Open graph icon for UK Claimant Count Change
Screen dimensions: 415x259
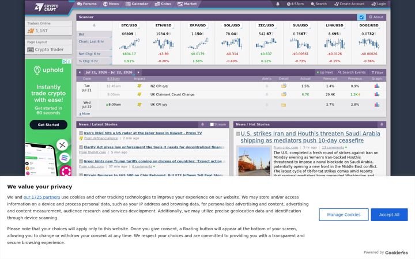pyautogui.click(x=377, y=94)
